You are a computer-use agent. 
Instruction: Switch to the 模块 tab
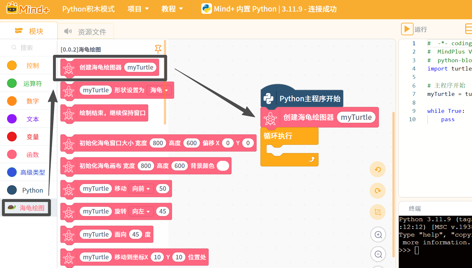29,31
